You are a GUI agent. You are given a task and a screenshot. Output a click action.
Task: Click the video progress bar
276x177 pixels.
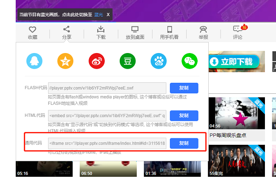click(x=146, y=22)
